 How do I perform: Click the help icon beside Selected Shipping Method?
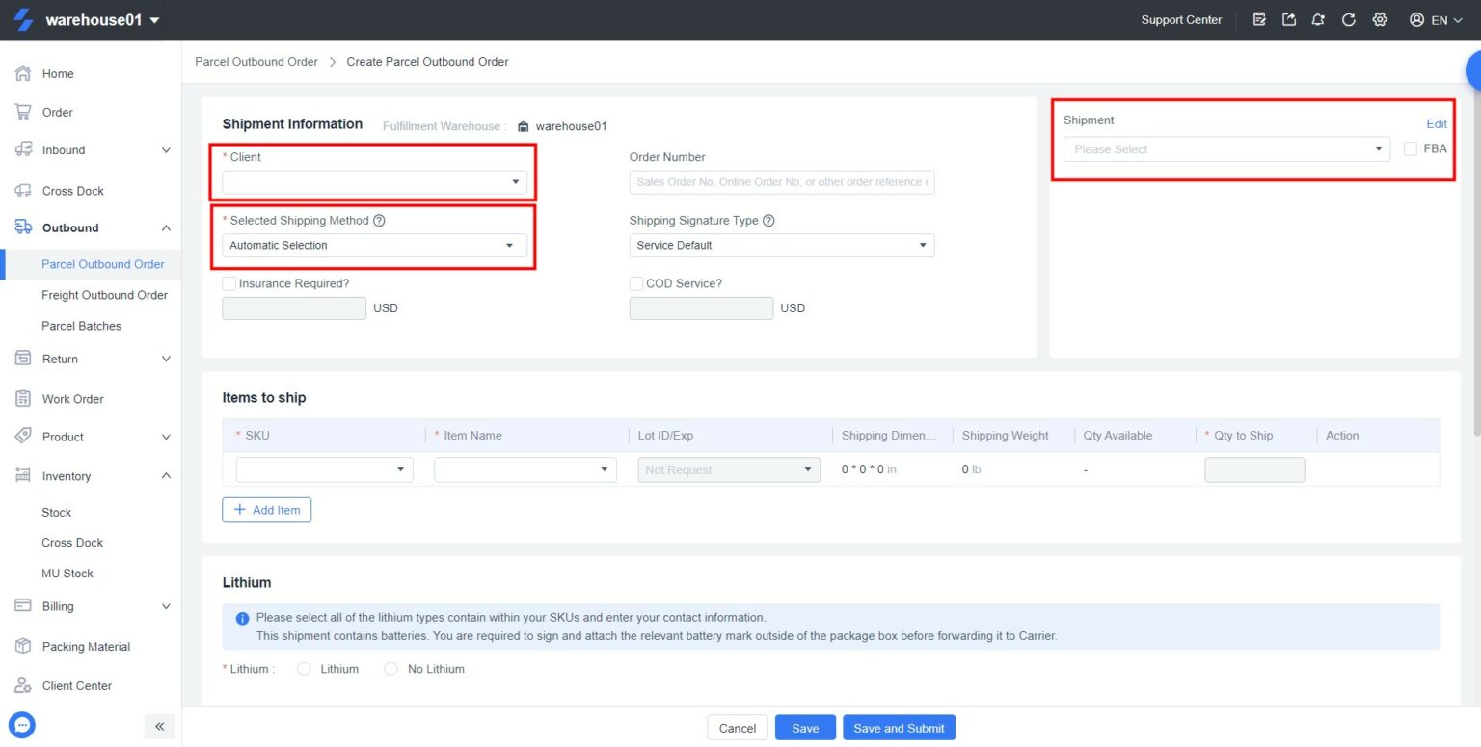[x=379, y=221]
